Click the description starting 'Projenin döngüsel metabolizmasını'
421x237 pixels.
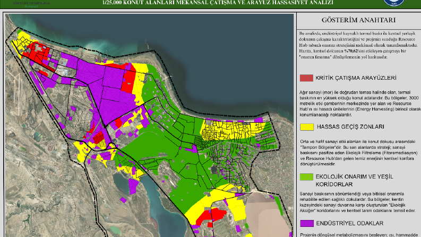[359, 235]
